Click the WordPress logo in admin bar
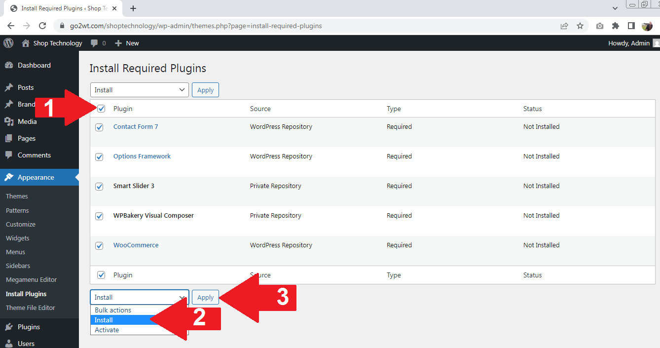 8,43
